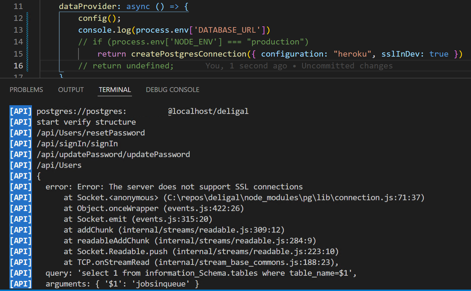Click the horizontal scrollbar below the terminal
The image size is (471, 291).
tap(235, 290)
